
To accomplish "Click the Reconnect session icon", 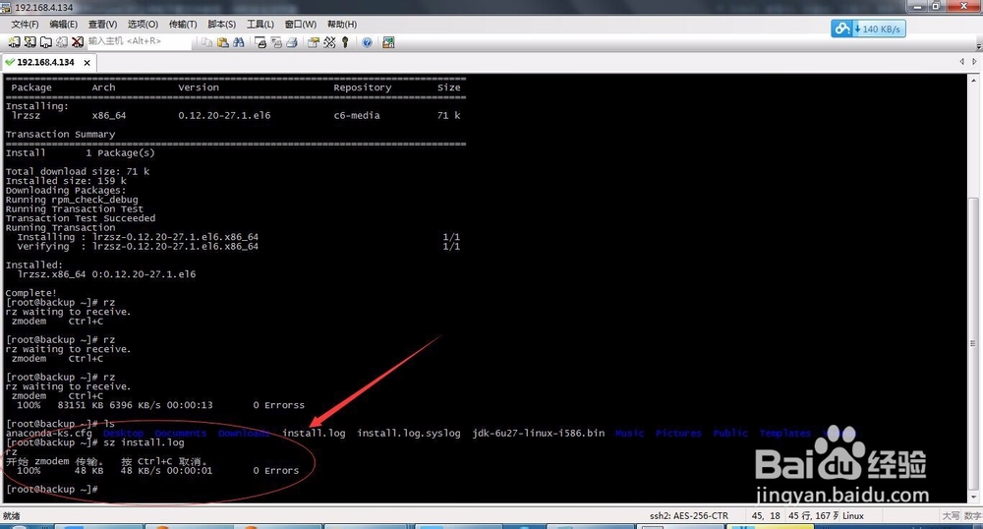I will tap(61, 42).
